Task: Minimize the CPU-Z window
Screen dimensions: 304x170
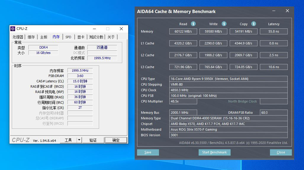Action: point(94,29)
